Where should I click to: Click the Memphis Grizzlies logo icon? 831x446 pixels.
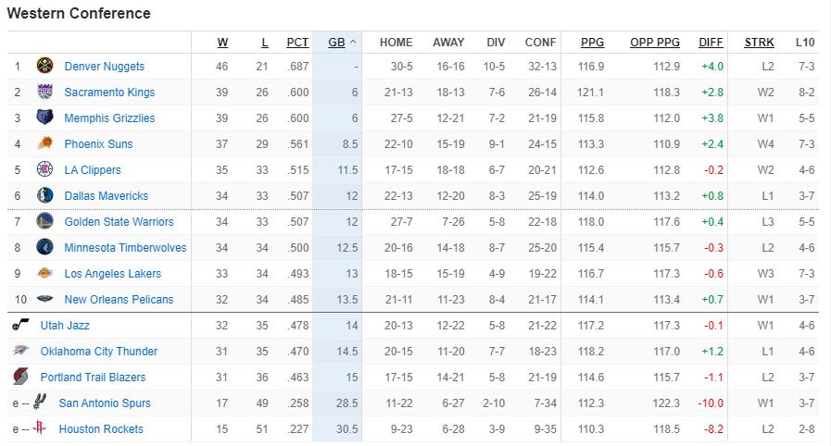pyautogui.click(x=45, y=118)
